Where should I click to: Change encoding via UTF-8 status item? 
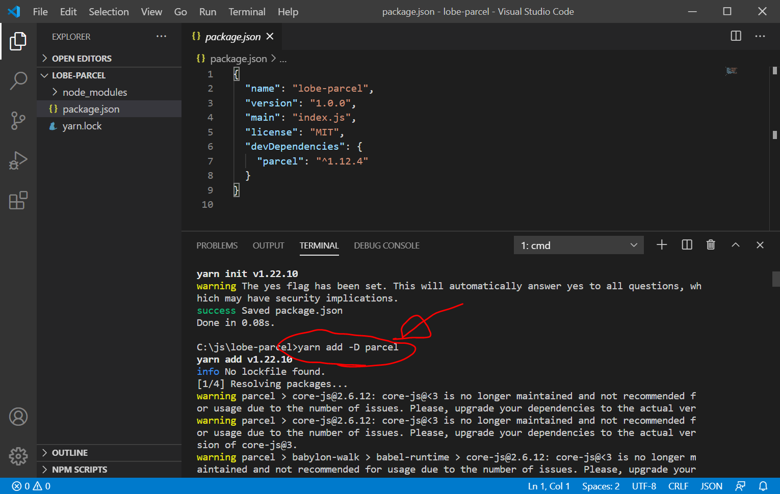tap(644, 486)
